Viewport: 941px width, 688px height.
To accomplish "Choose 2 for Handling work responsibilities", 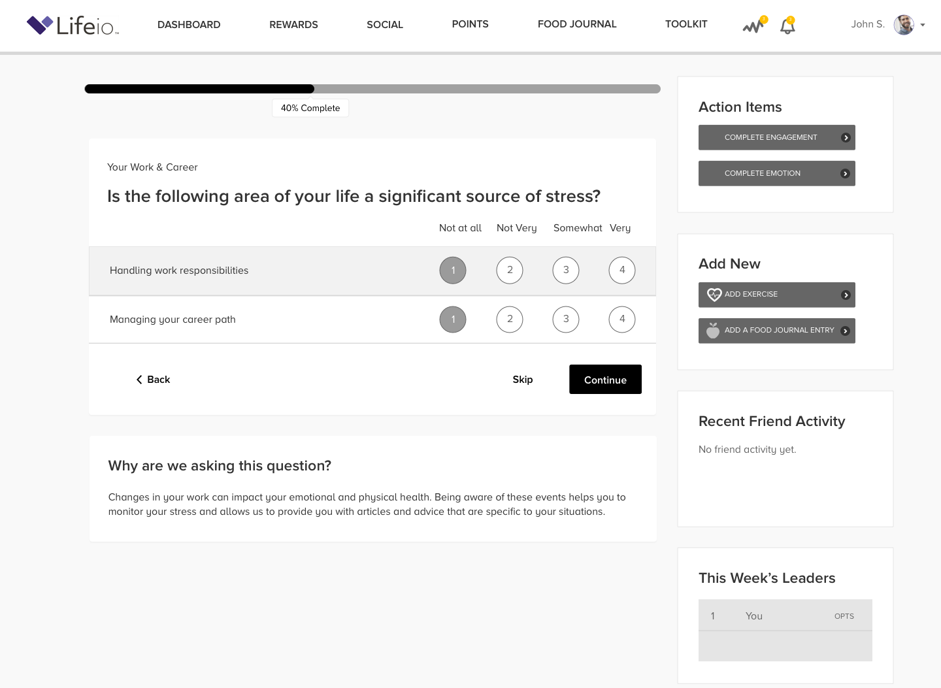I will point(510,270).
